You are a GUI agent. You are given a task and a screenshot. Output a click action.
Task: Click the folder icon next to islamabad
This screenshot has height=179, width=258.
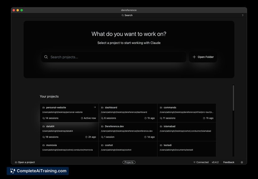(161, 127)
